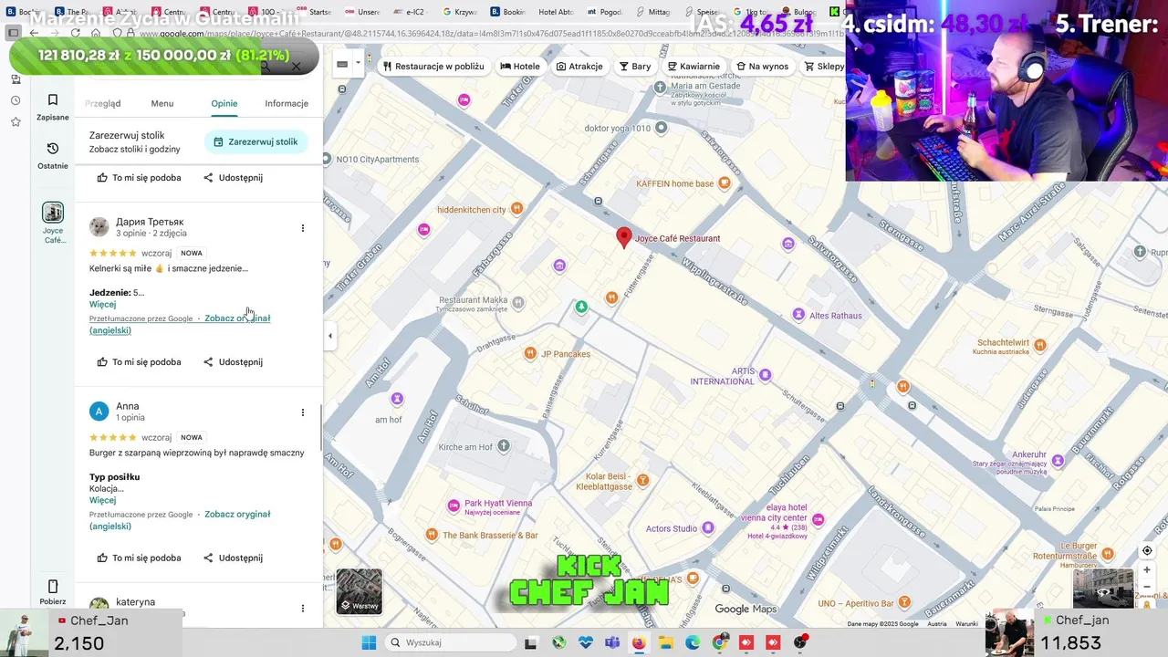Click the Restauracje w pobliżu filter chip
Screen dimensions: 1168x657
click(x=433, y=66)
